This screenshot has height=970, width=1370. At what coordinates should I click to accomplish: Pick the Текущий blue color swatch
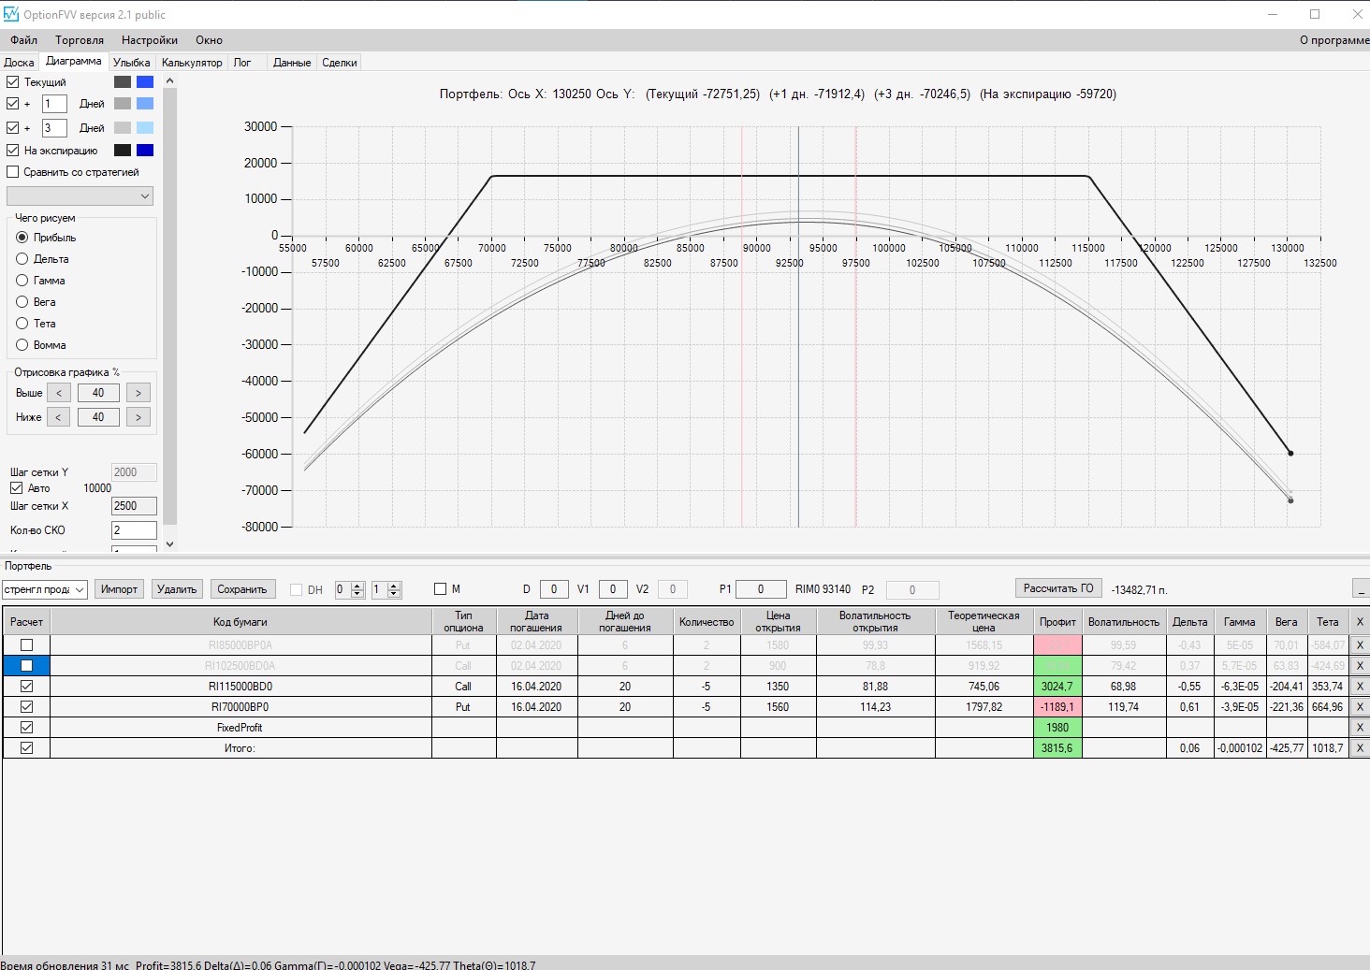(x=145, y=82)
